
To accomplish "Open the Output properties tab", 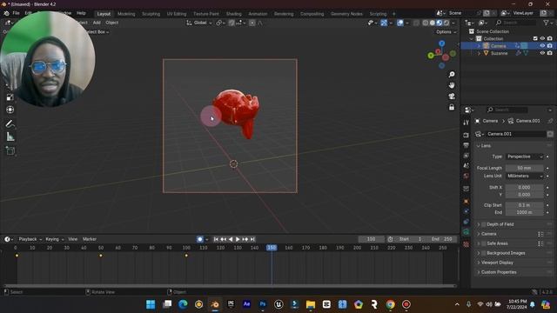I will click(x=466, y=145).
